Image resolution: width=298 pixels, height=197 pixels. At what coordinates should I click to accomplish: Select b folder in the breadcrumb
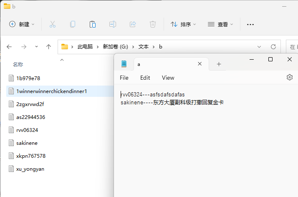tap(161, 47)
